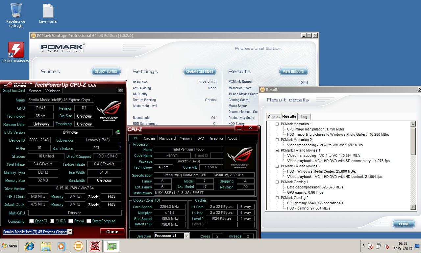
Task: Click CPU-Z Specification field Pentium(R) Dual-Core
Action: point(204,175)
